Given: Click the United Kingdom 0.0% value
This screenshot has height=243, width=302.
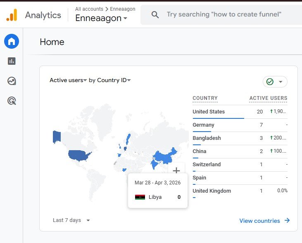Looking at the screenshot, I should [282, 191].
